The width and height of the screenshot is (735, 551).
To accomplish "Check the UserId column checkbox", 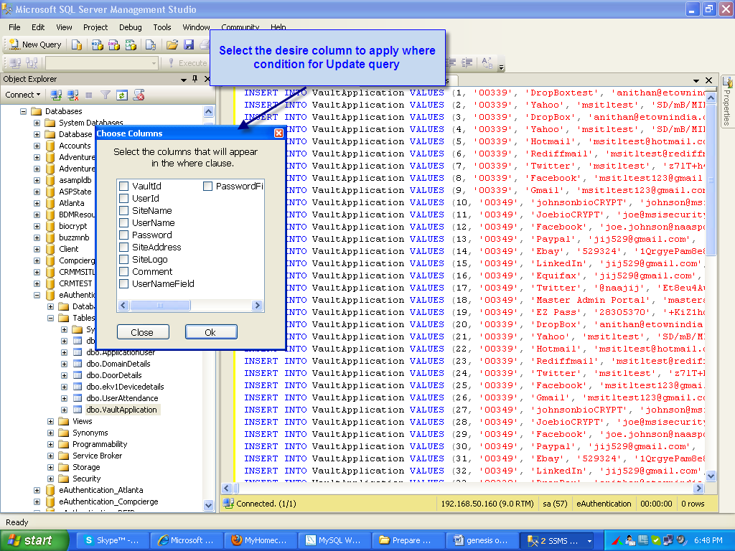I will (x=124, y=198).
